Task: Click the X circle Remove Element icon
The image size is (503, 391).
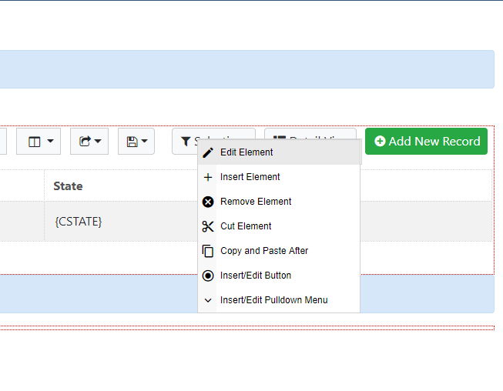Action: tap(208, 202)
